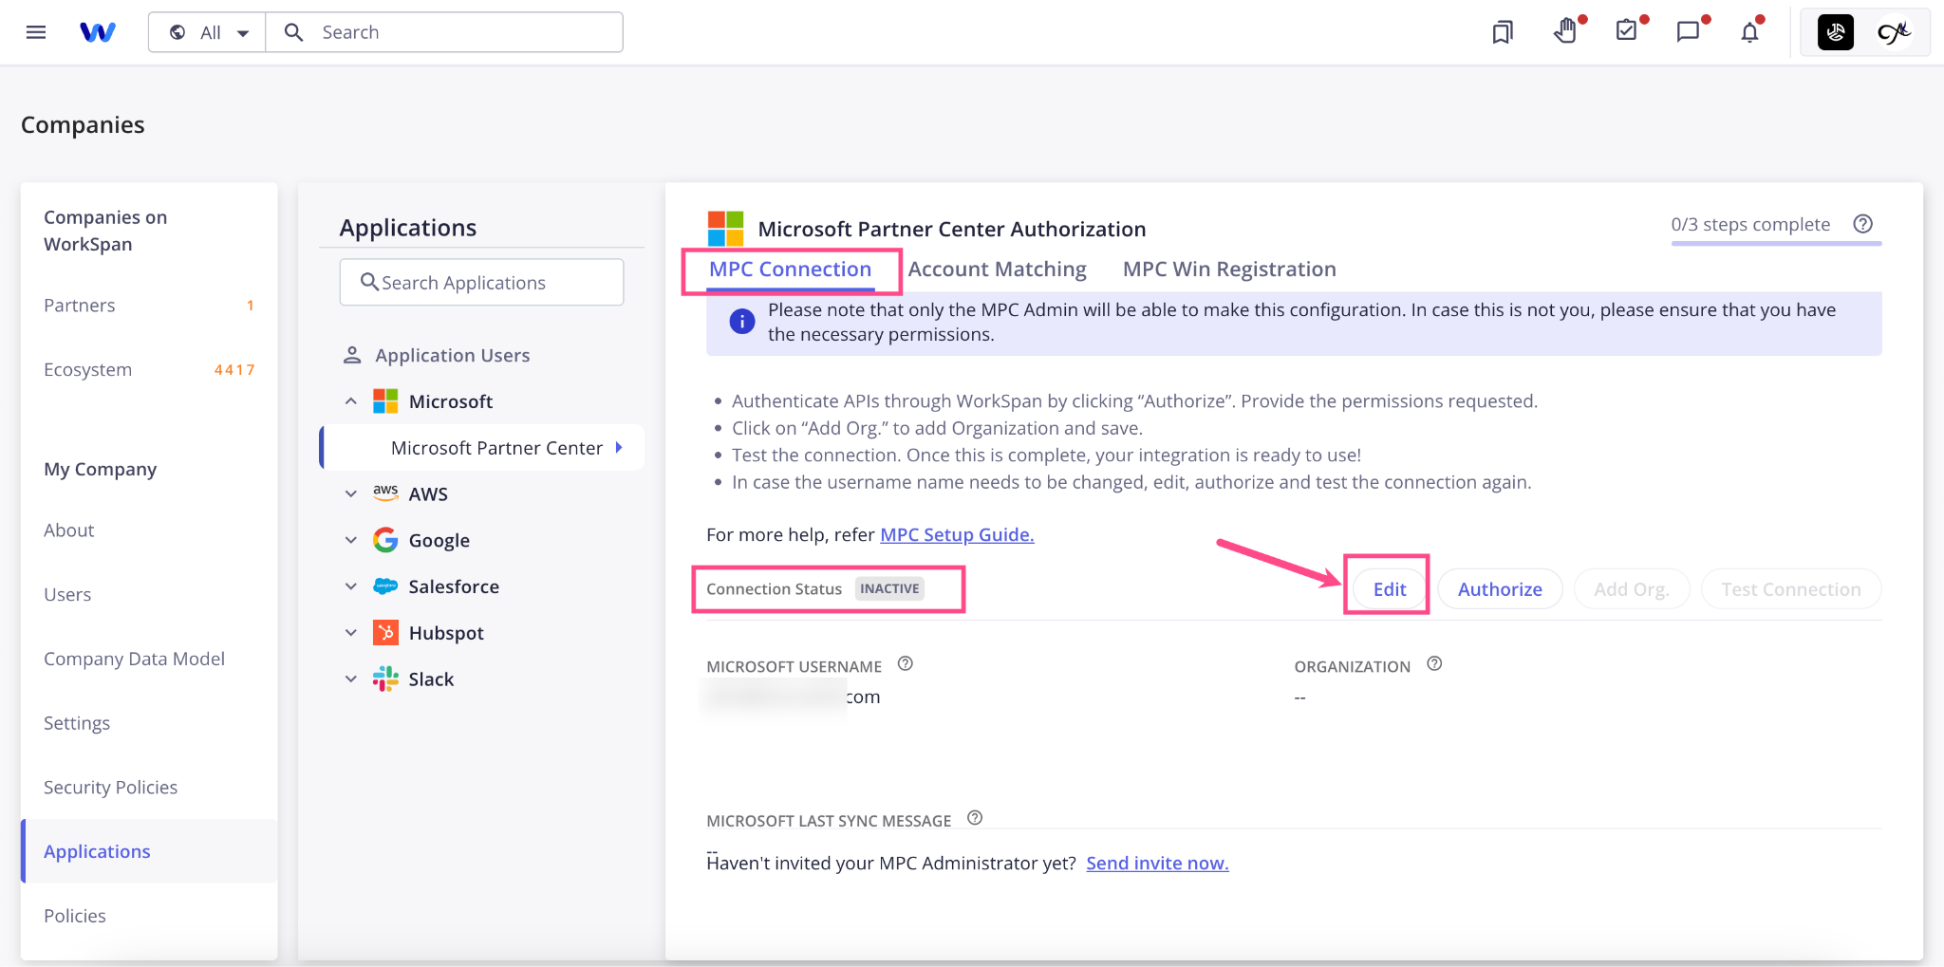Open the notifications bell

click(x=1749, y=32)
